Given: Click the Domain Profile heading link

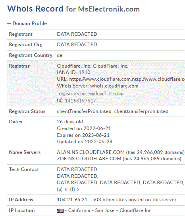Looking at the screenshot, I should pyautogui.click(x=29, y=23).
